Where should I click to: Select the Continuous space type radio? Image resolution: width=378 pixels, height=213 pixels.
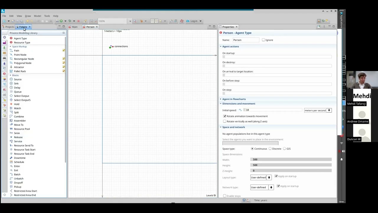pos(252,149)
